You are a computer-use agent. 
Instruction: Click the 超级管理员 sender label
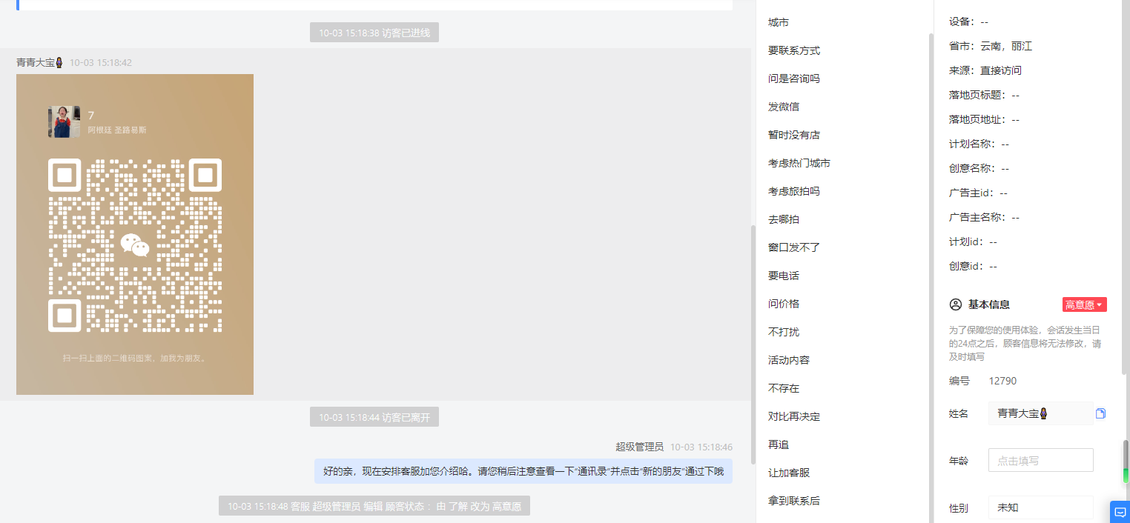coord(639,447)
